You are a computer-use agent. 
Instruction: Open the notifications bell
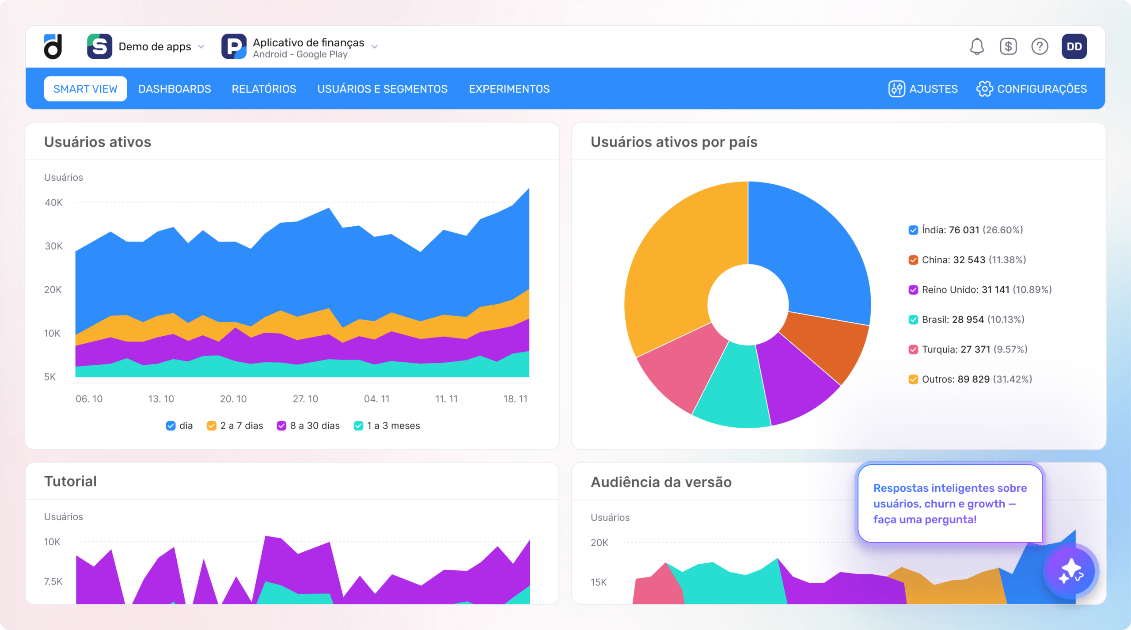977,46
